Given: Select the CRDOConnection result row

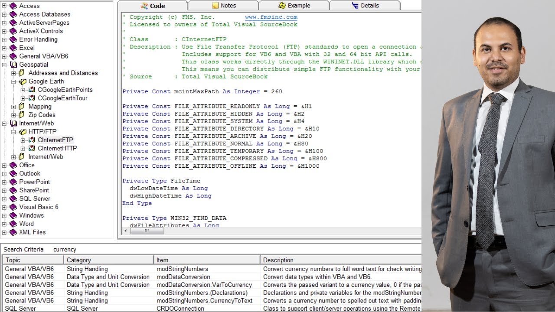Looking at the screenshot, I should point(212,309).
